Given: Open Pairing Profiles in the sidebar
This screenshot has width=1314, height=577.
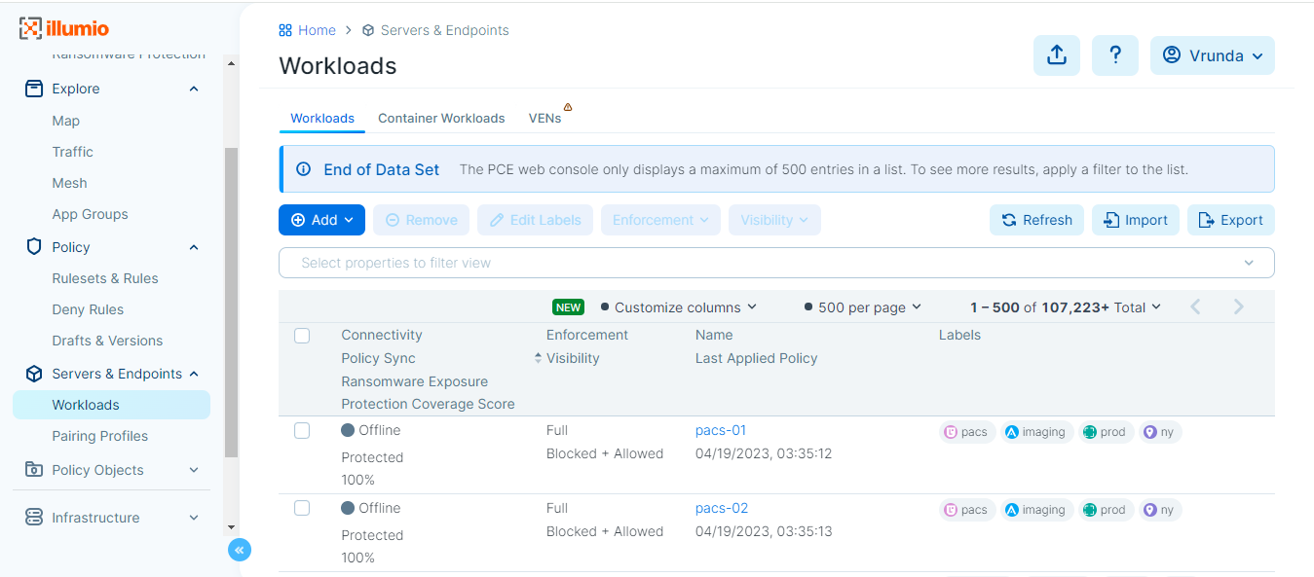Looking at the screenshot, I should 100,436.
